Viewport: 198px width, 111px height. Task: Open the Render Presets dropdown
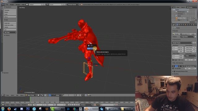pos(182,43)
